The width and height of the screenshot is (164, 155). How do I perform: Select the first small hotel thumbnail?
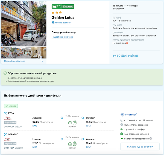pyautogui.click(x=8, y=53)
